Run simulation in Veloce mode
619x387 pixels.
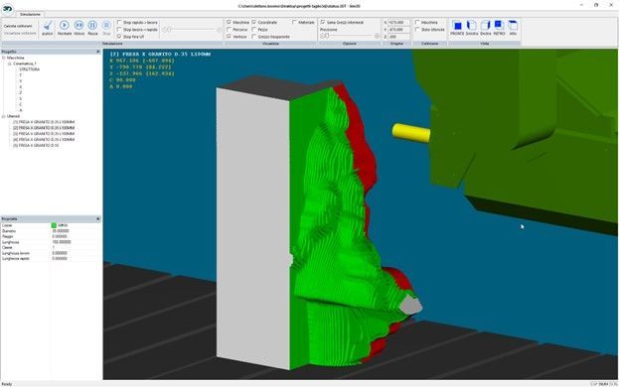[x=78, y=26]
